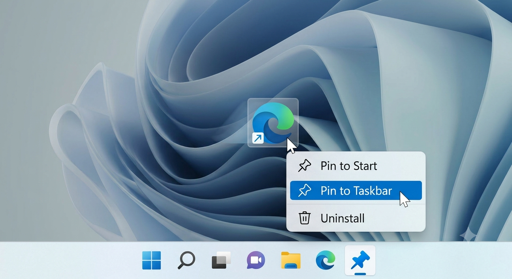
Task: Open Task View from the taskbar
Action: (221, 260)
